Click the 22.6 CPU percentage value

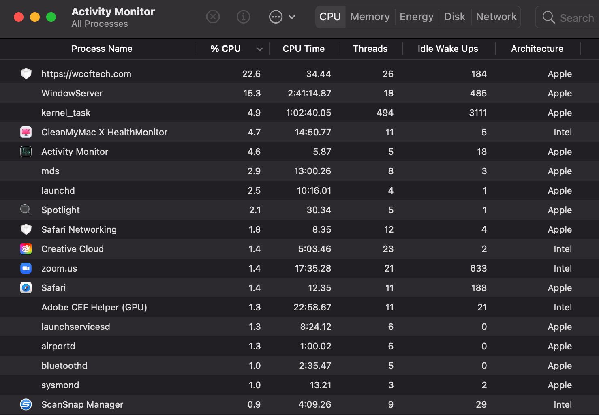tap(251, 74)
